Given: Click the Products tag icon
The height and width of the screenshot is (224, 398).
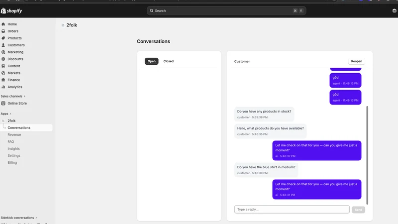Looking at the screenshot, I should (3, 38).
